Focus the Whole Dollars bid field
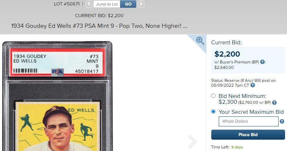This screenshot has width=287, height=151. tap(248, 121)
